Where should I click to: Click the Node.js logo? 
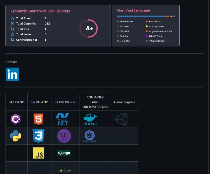[64, 171]
